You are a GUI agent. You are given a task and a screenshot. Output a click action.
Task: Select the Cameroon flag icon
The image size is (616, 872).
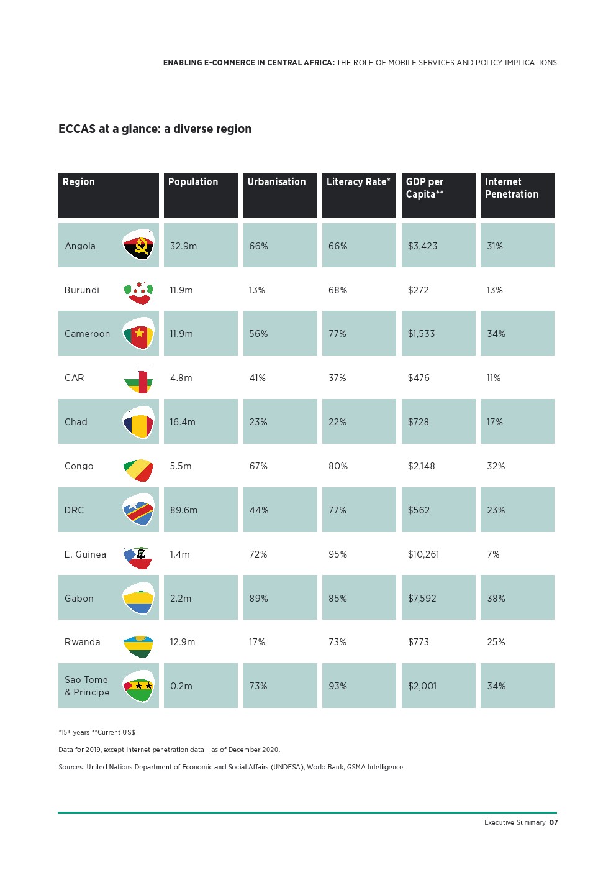point(138,334)
